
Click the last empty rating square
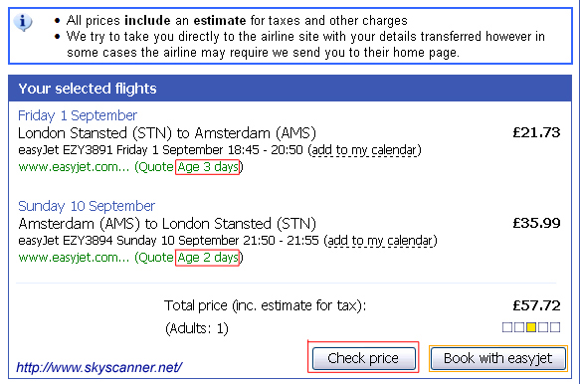(555, 327)
